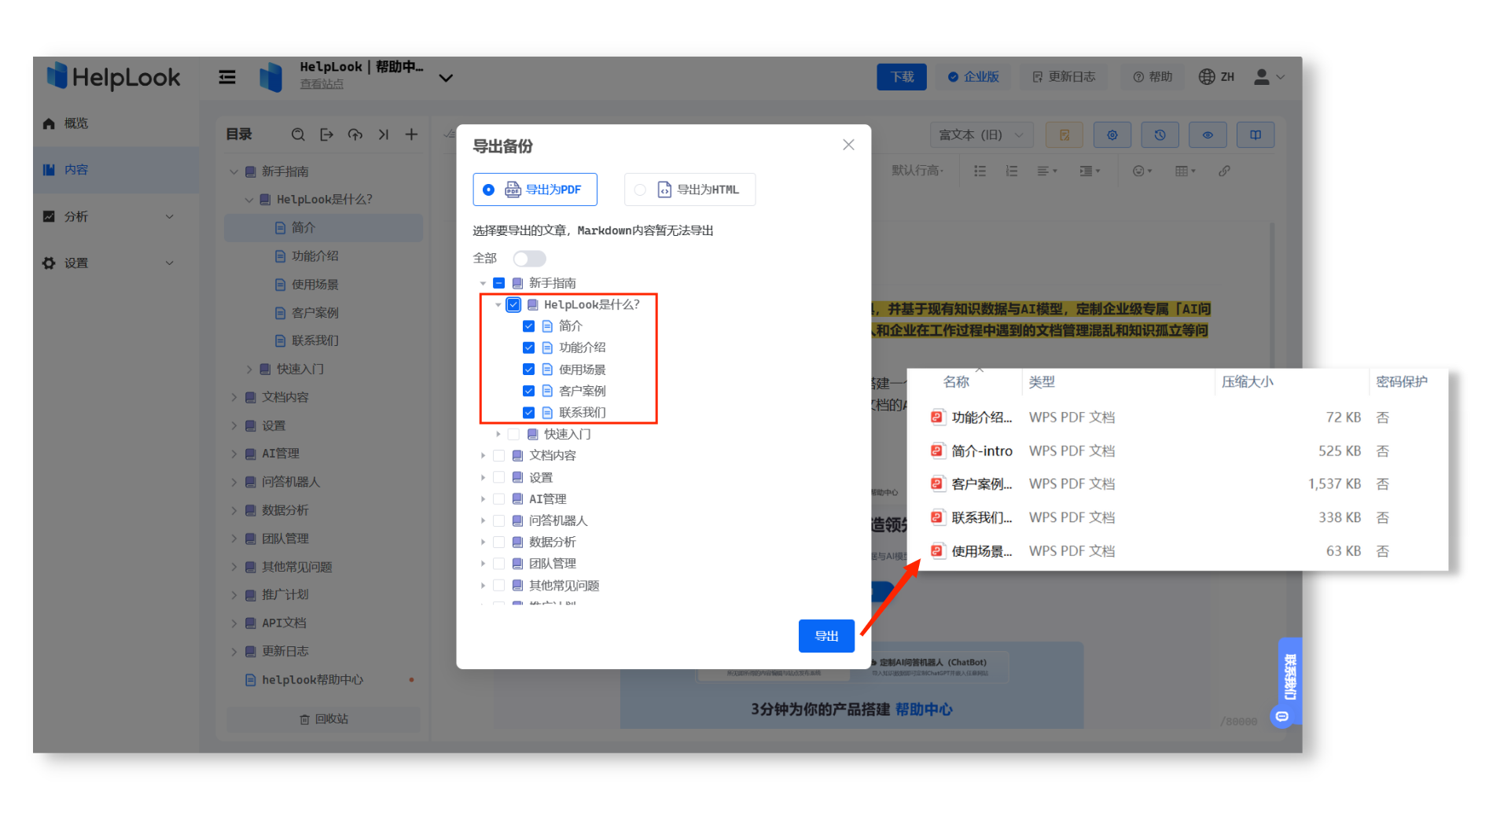Open the site switcher dropdown chevron
The width and height of the screenshot is (1489, 813).
coord(446,78)
